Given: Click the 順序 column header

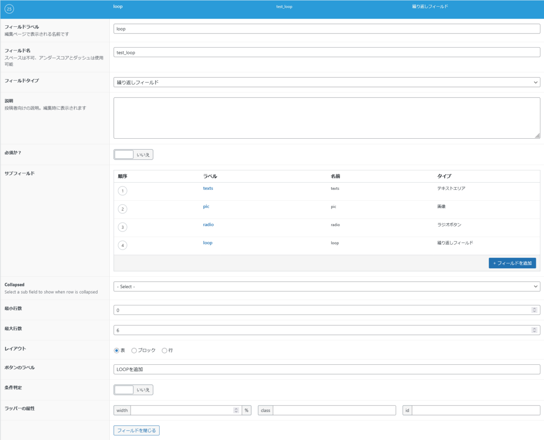Looking at the screenshot, I should [x=122, y=176].
